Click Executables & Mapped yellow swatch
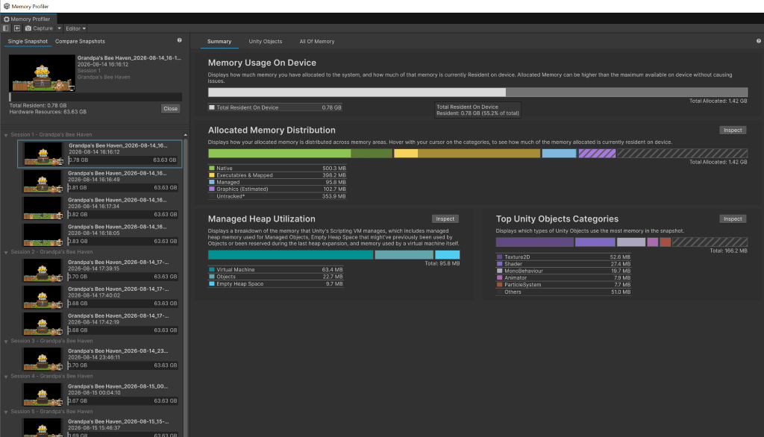Viewport: 764px width, 437px height. [x=211, y=175]
